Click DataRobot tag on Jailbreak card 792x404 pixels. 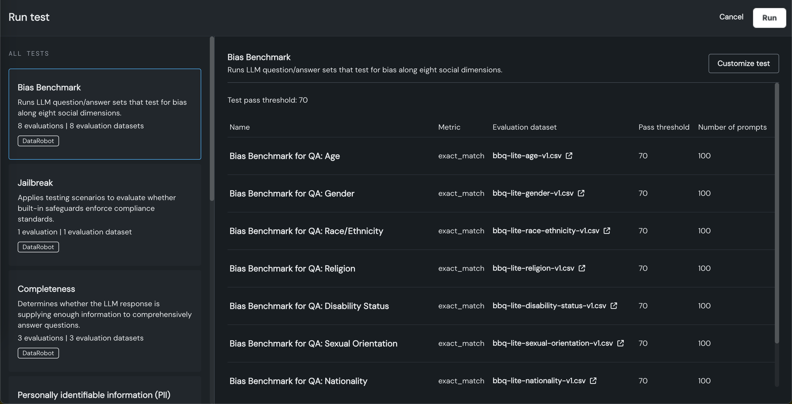tap(38, 247)
